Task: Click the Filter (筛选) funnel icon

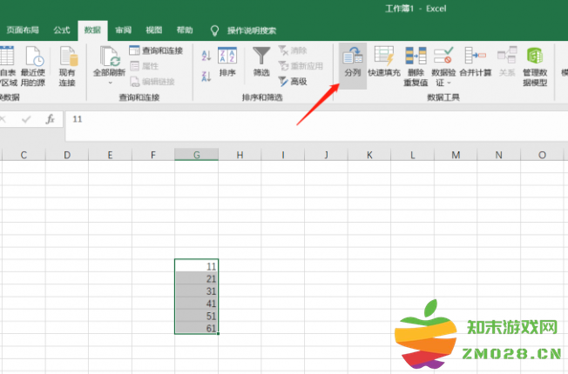Action: 261,56
